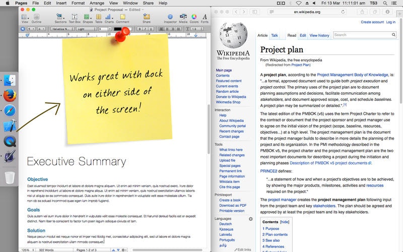403x252 pixels.
Task: Align text left in Pages format bar
Action: (x=161, y=29)
